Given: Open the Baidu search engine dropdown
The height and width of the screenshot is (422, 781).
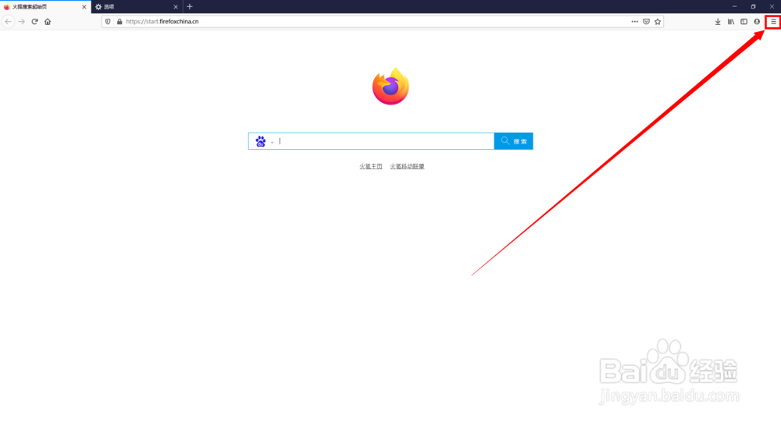Looking at the screenshot, I should pyautogui.click(x=265, y=141).
